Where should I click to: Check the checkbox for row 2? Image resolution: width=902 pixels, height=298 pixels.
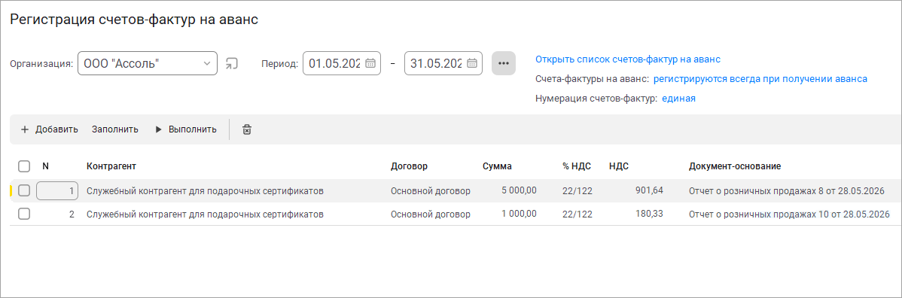(x=23, y=214)
